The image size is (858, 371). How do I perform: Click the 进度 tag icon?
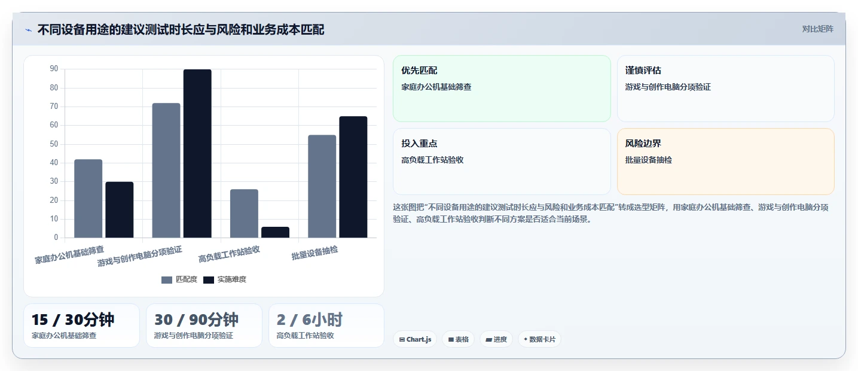click(488, 339)
